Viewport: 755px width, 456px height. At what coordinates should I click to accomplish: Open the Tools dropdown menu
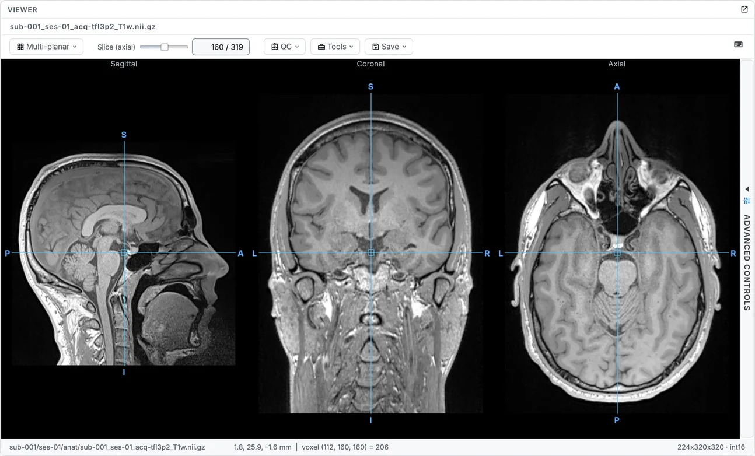(x=335, y=47)
